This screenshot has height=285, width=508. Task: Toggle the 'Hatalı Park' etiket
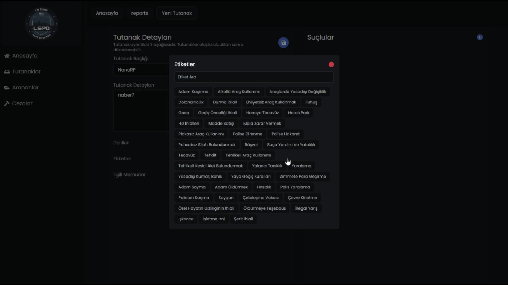coord(298,113)
